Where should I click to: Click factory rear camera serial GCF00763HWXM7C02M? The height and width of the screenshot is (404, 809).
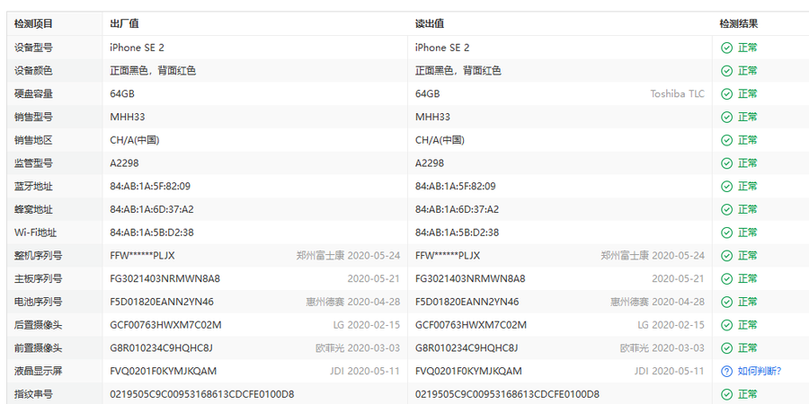click(166, 325)
